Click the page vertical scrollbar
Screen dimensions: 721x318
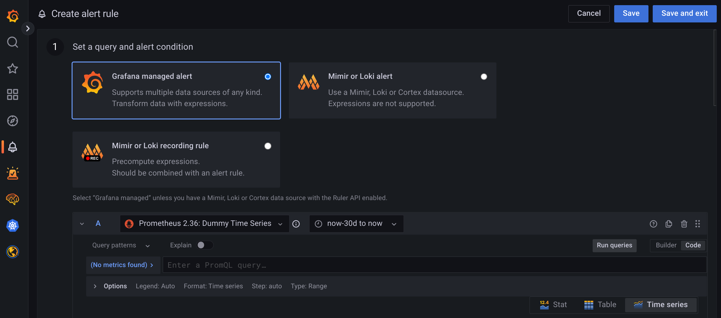715,68
